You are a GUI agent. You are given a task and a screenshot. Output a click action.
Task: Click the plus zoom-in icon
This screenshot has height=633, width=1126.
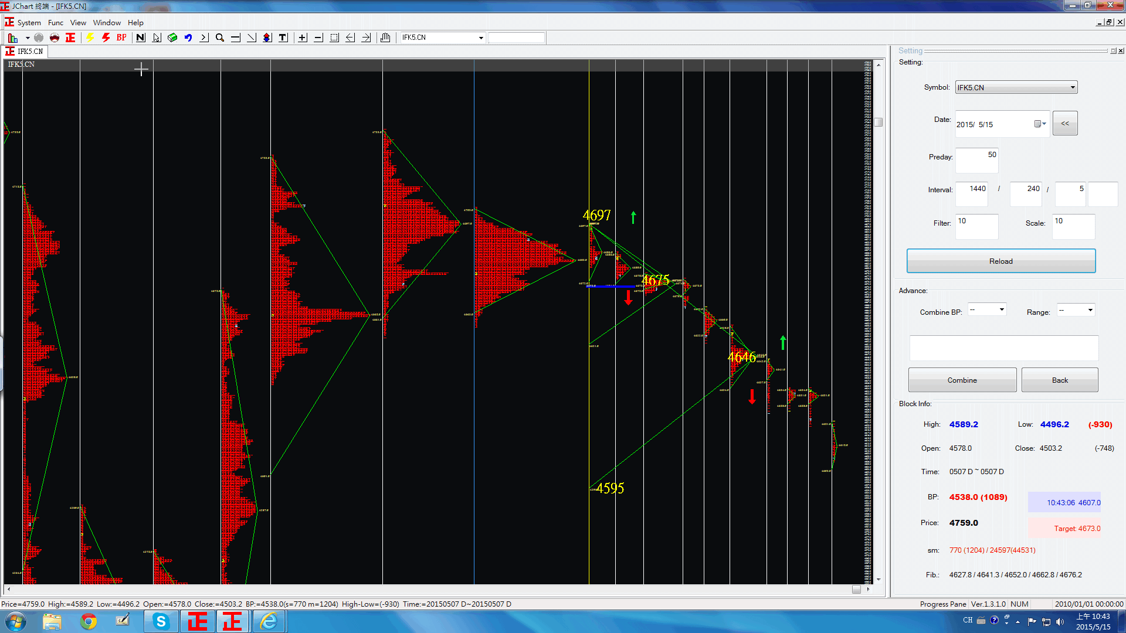303,38
